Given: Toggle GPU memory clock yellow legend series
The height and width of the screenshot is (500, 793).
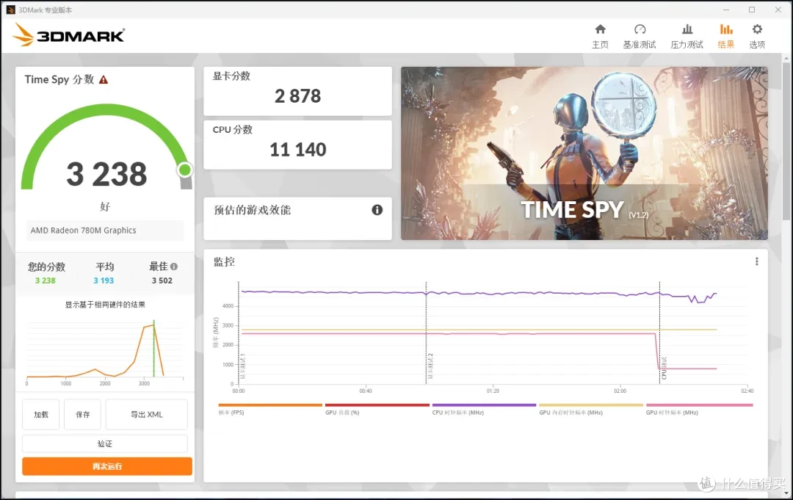Looking at the screenshot, I should [x=590, y=409].
